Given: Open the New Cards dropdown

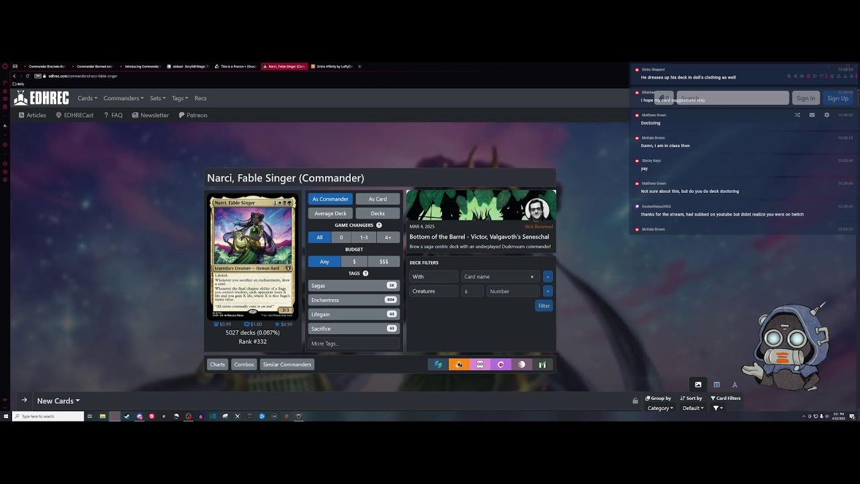Looking at the screenshot, I should point(58,401).
